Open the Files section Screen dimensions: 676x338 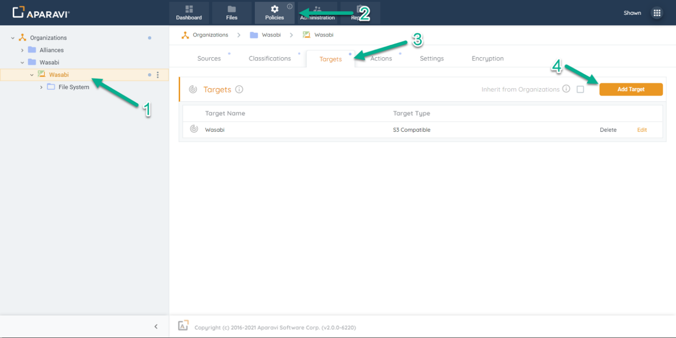pyautogui.click(x=232, y=13)
